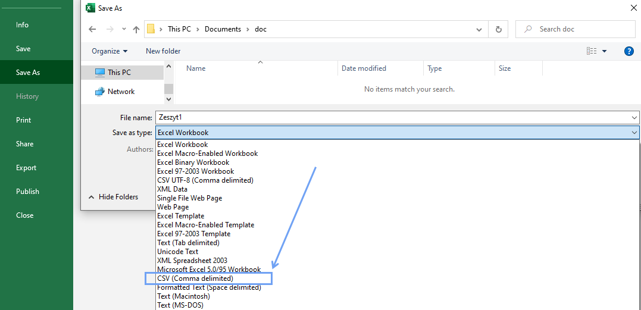Open Export in the backstage sidebar
The width and height of the screenshot is (641, 310).
pyautogui.click(x=26, y=168)
